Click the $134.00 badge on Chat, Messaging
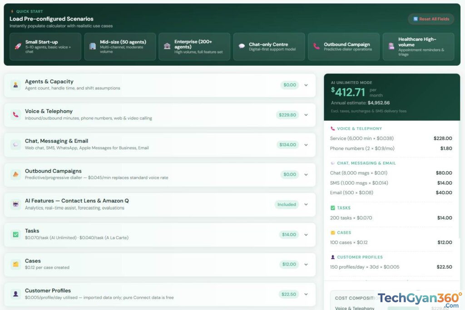The width and height of the screenshot is (465, 310). [x=287, y=145]
